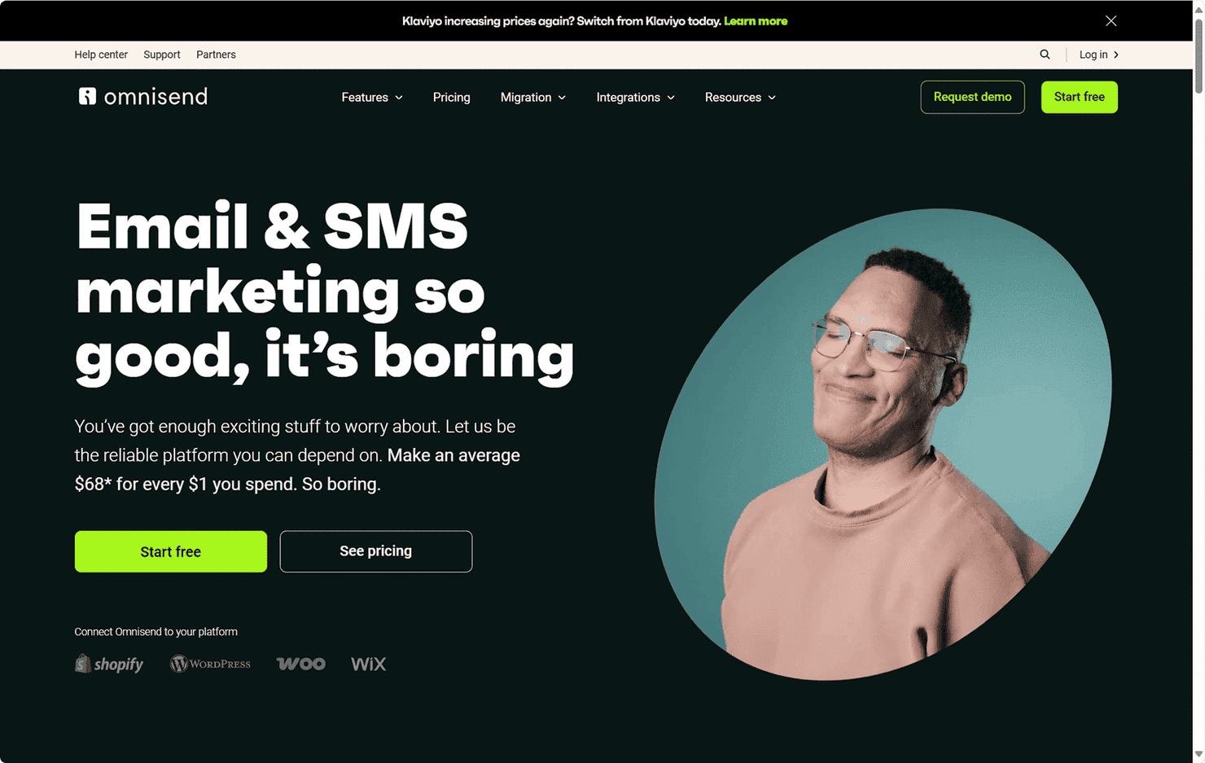Open the Support link
Image resolution: width=1205 pixels, height=763 pixels.
(162, 55)
